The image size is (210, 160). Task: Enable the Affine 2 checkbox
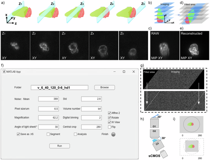point(109,113)
